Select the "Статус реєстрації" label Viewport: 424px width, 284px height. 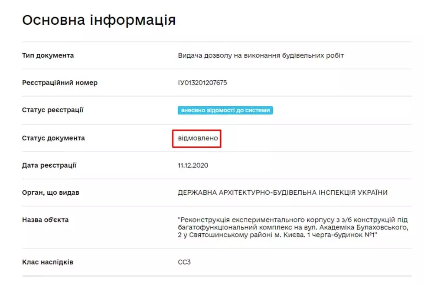[x=52, y=110]
